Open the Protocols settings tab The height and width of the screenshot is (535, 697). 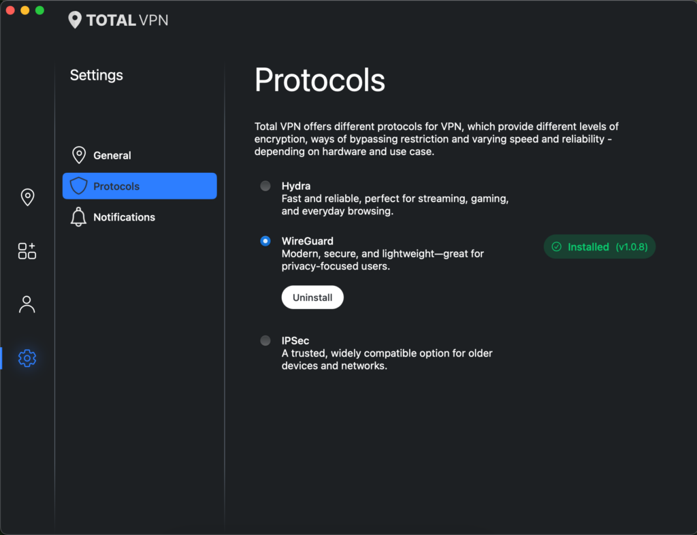pos(140,186)
